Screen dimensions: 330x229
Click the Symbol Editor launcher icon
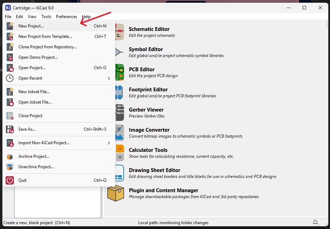119,52
